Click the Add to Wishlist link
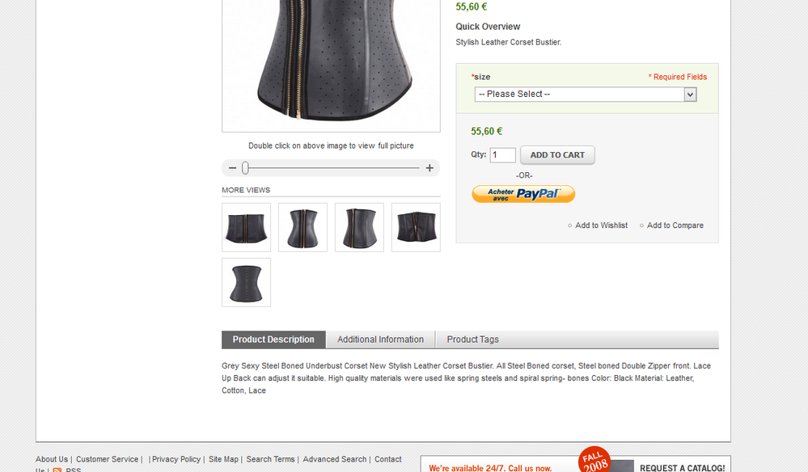Image resolution: width=808 pixels, height=472 pixels. coord(601,225)
